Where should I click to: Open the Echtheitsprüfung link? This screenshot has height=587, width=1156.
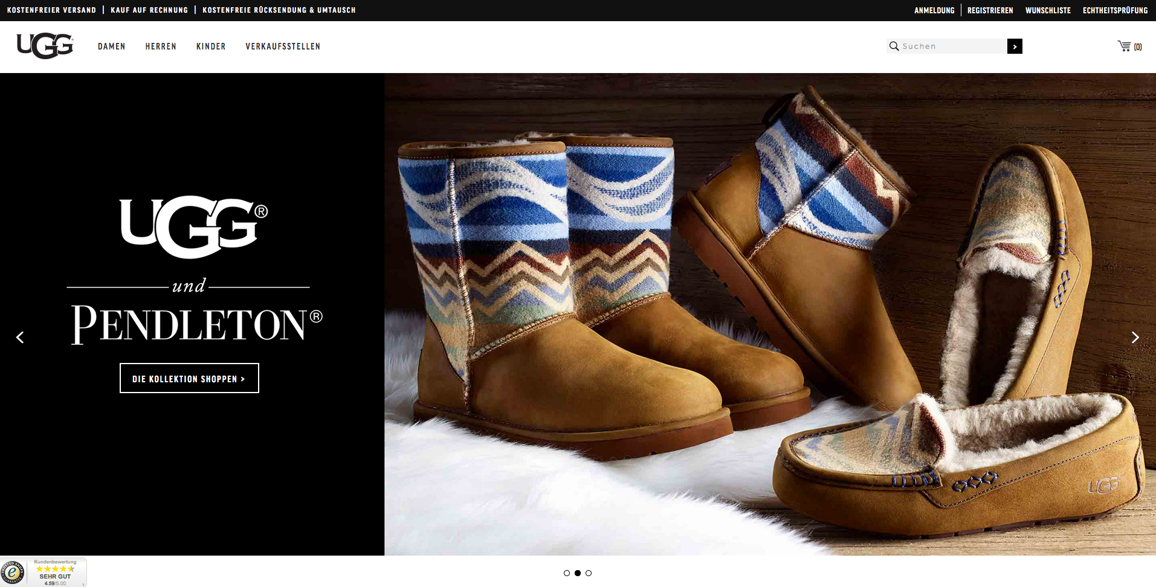point(1115,10)
